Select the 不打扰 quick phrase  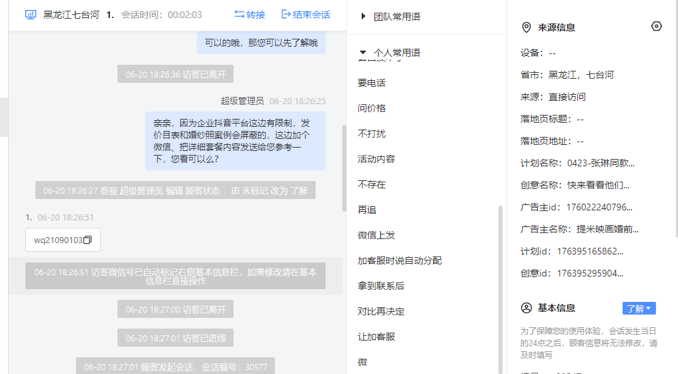(x=372, y=134)
